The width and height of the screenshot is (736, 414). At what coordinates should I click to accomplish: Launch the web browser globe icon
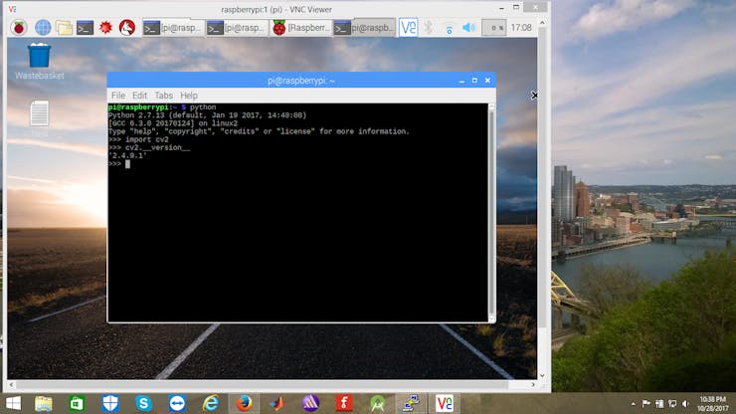click(43, 28)
